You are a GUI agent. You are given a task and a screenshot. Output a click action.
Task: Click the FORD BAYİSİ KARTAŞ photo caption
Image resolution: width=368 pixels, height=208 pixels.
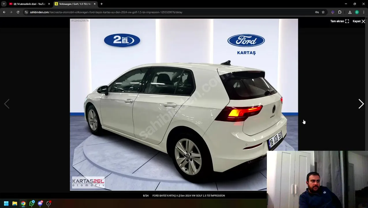(x=188, y=196)
